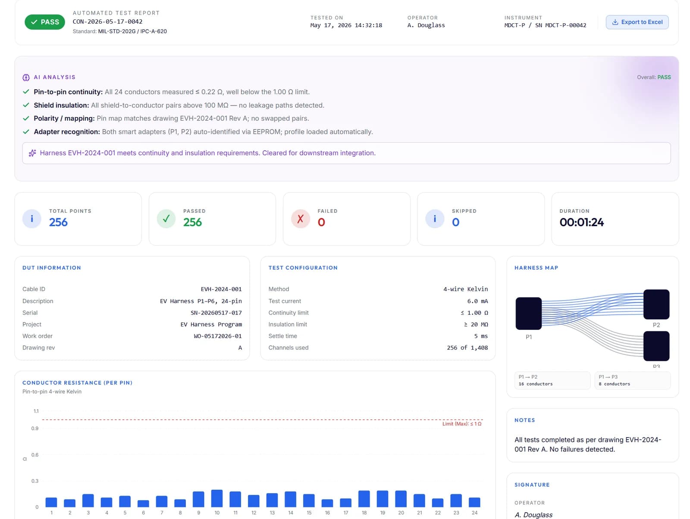The image size is (690, 519).
Task: Click the P1 → P3 8 conductors chip
Action: click(x=633, y=380)
